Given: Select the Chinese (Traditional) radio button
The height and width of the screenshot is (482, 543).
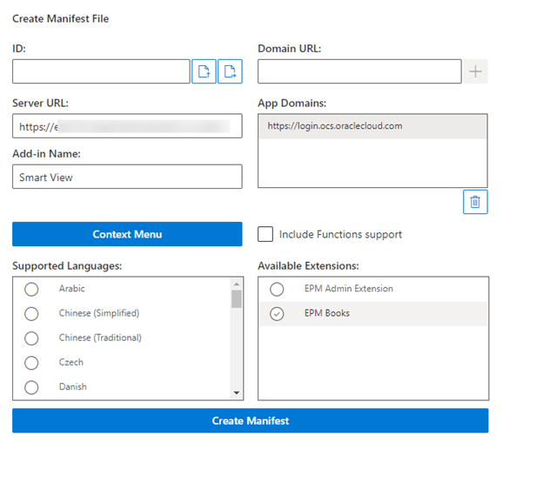Looking at the screenshot, I should pyautogui.click(x=31, y=338).
